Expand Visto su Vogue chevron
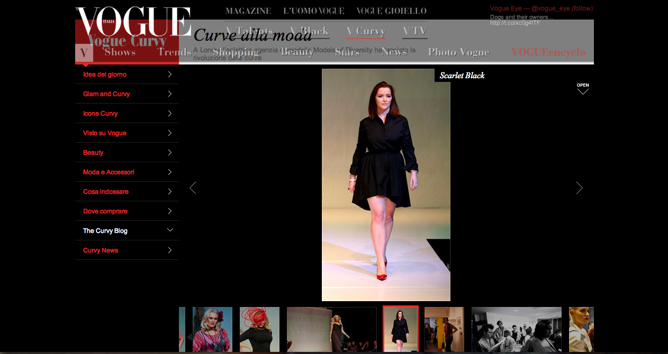Image resolution: width=668 pixels, height=354 pixels. (169, 133)
